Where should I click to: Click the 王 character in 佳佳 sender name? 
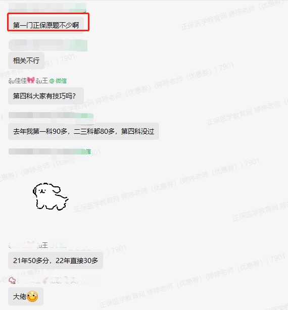tap(44, 81)
